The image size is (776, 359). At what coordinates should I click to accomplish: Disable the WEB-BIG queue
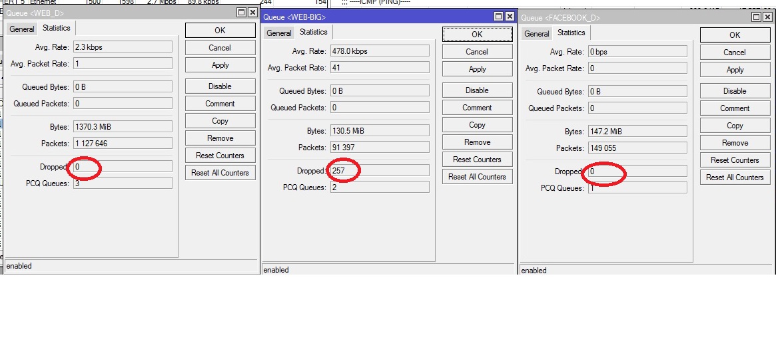point(477,90)
